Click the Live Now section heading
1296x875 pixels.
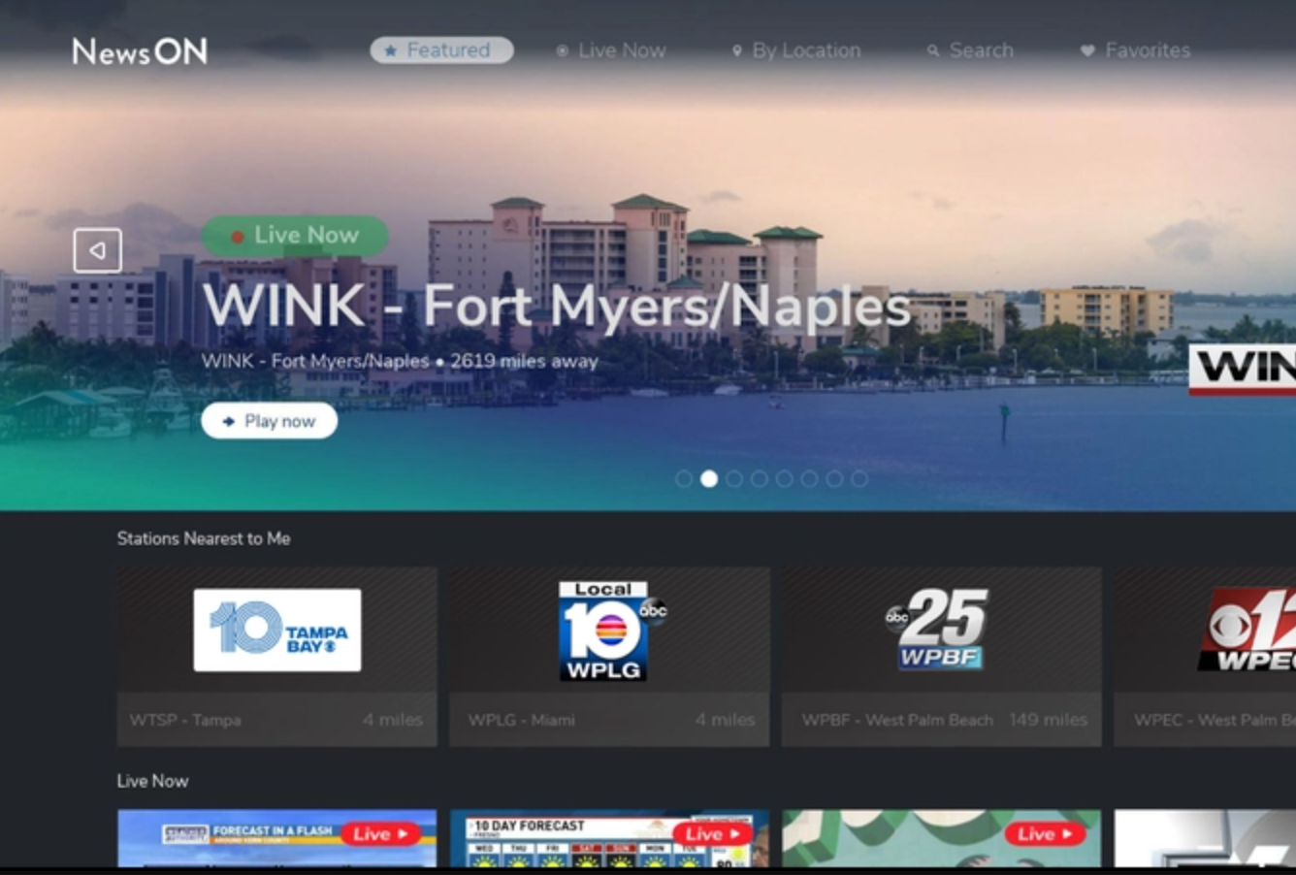tap(152, 781)
